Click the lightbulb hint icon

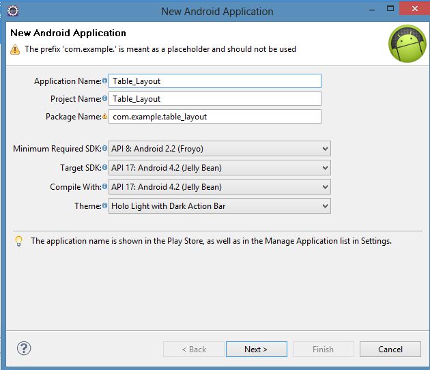(18, 241)
